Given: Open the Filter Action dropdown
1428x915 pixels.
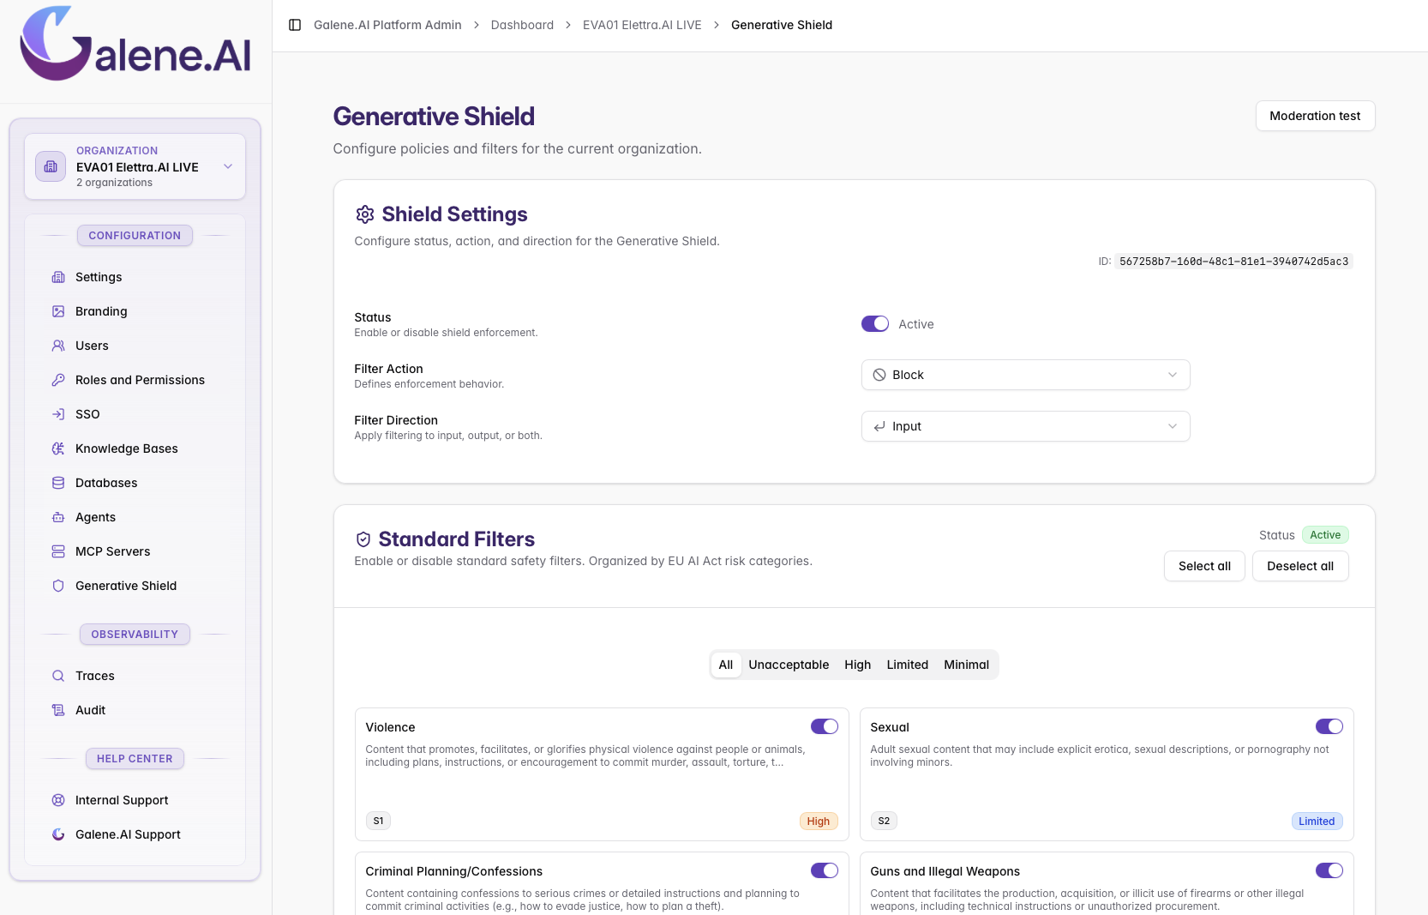Looking at the screenshot, I should pyautogui.click(x=1025, y=375).
